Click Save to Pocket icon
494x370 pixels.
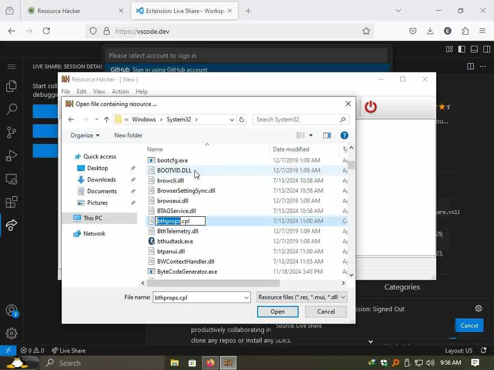pos(413,31)
